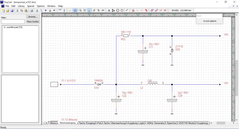Click the D10 diode label
This screenshot has height=129, width=239.
[96, 88]
